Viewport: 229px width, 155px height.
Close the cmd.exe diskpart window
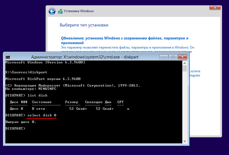[x=182, y=57]
